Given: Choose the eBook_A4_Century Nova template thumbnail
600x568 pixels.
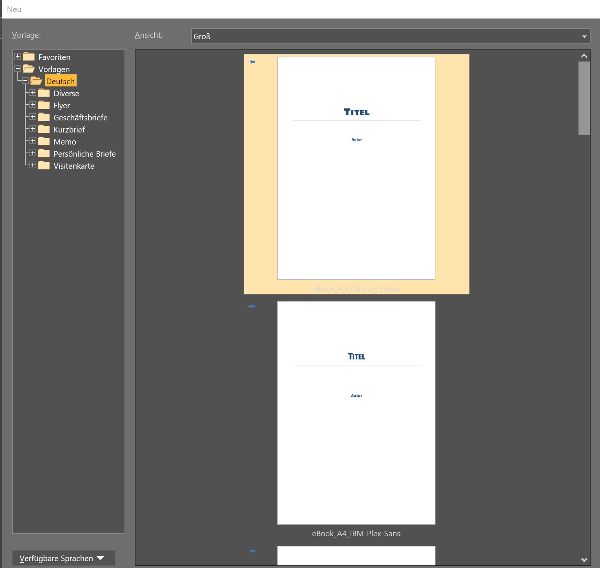Looking at the screenshot, I should tap(356, 168).
